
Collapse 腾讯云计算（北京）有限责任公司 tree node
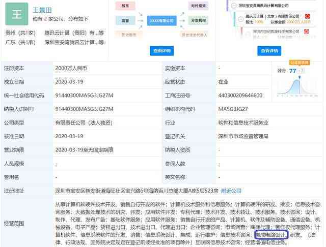241,19
